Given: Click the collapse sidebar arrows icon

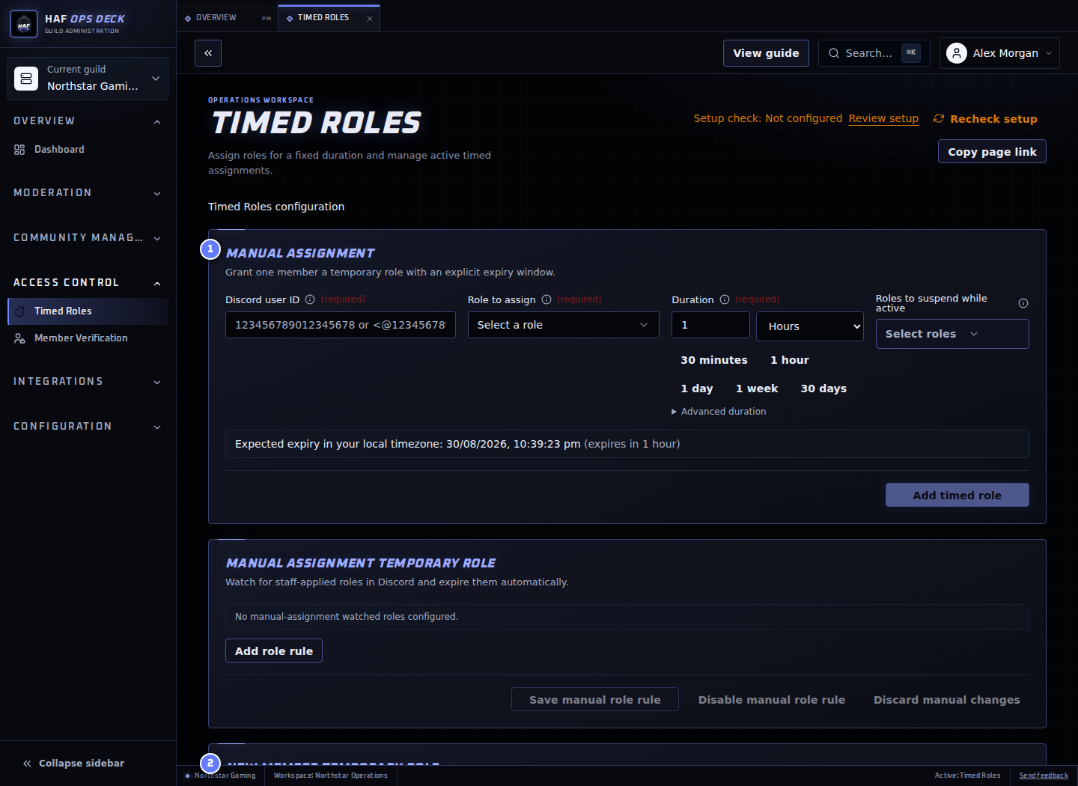Looking at the screenshot, I should click(27, 764).
